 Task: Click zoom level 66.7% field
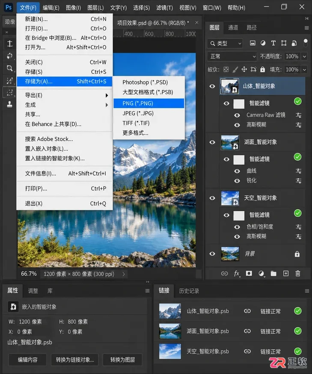coord(29,274)
